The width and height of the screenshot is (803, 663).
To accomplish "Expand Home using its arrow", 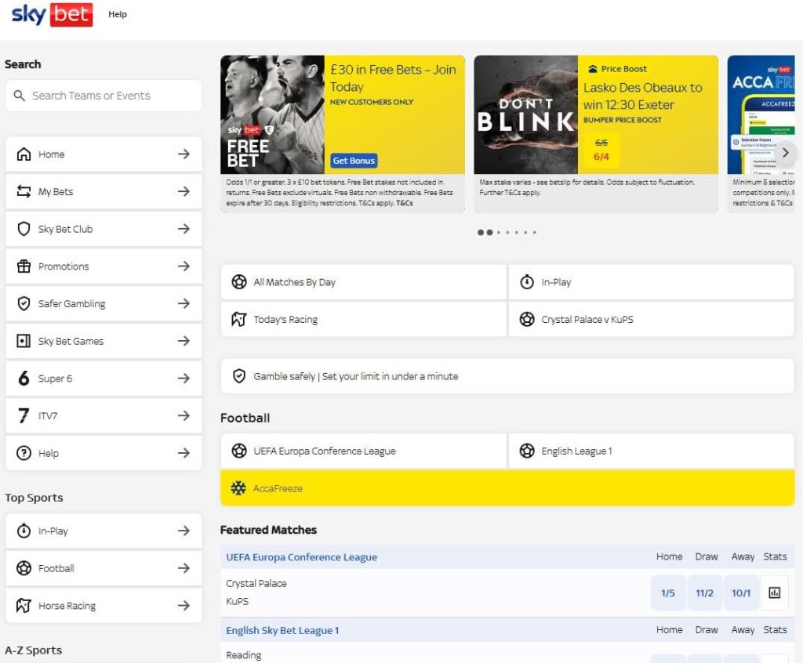I will (183, 154).
